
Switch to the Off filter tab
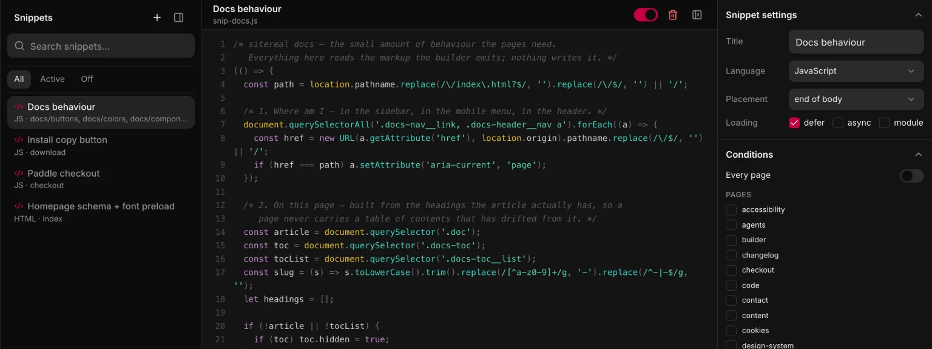pyautogui.click(x=87, y=79)
